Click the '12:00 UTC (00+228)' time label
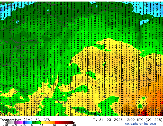The width and height of the screenshot is (163, 126). (x=144, y=120)
